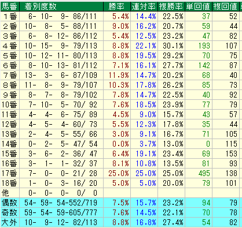242x228 pixels.
Task: Click the 勝率 column header
Action: [x=117, y=6]
